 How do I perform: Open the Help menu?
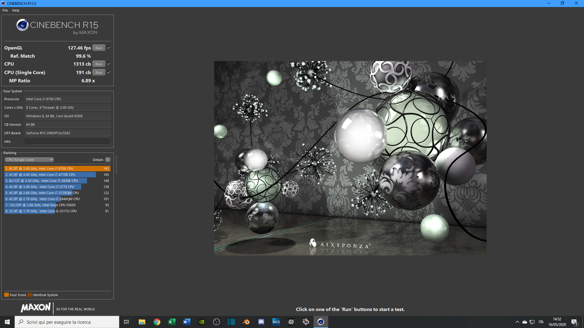[x=16, y=10]
